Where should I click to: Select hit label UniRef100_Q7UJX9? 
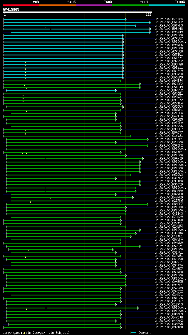coord(169,217)
